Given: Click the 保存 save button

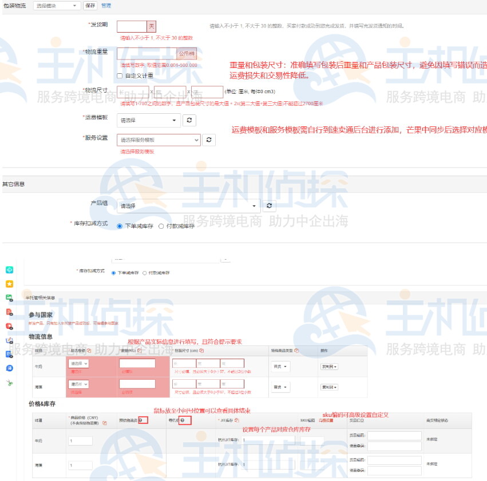Looking at the screenshot, I should 90,5.
